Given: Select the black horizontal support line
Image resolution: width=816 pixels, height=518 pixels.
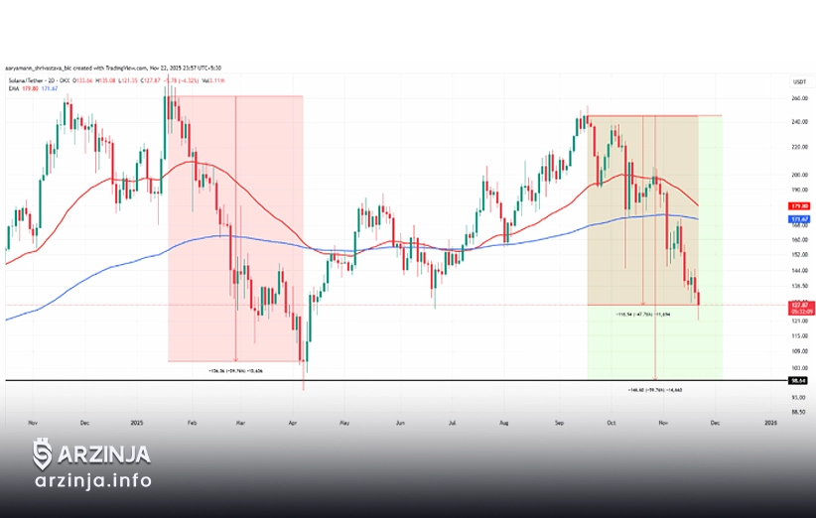Looking at the screenshot, I should (397, 380).
